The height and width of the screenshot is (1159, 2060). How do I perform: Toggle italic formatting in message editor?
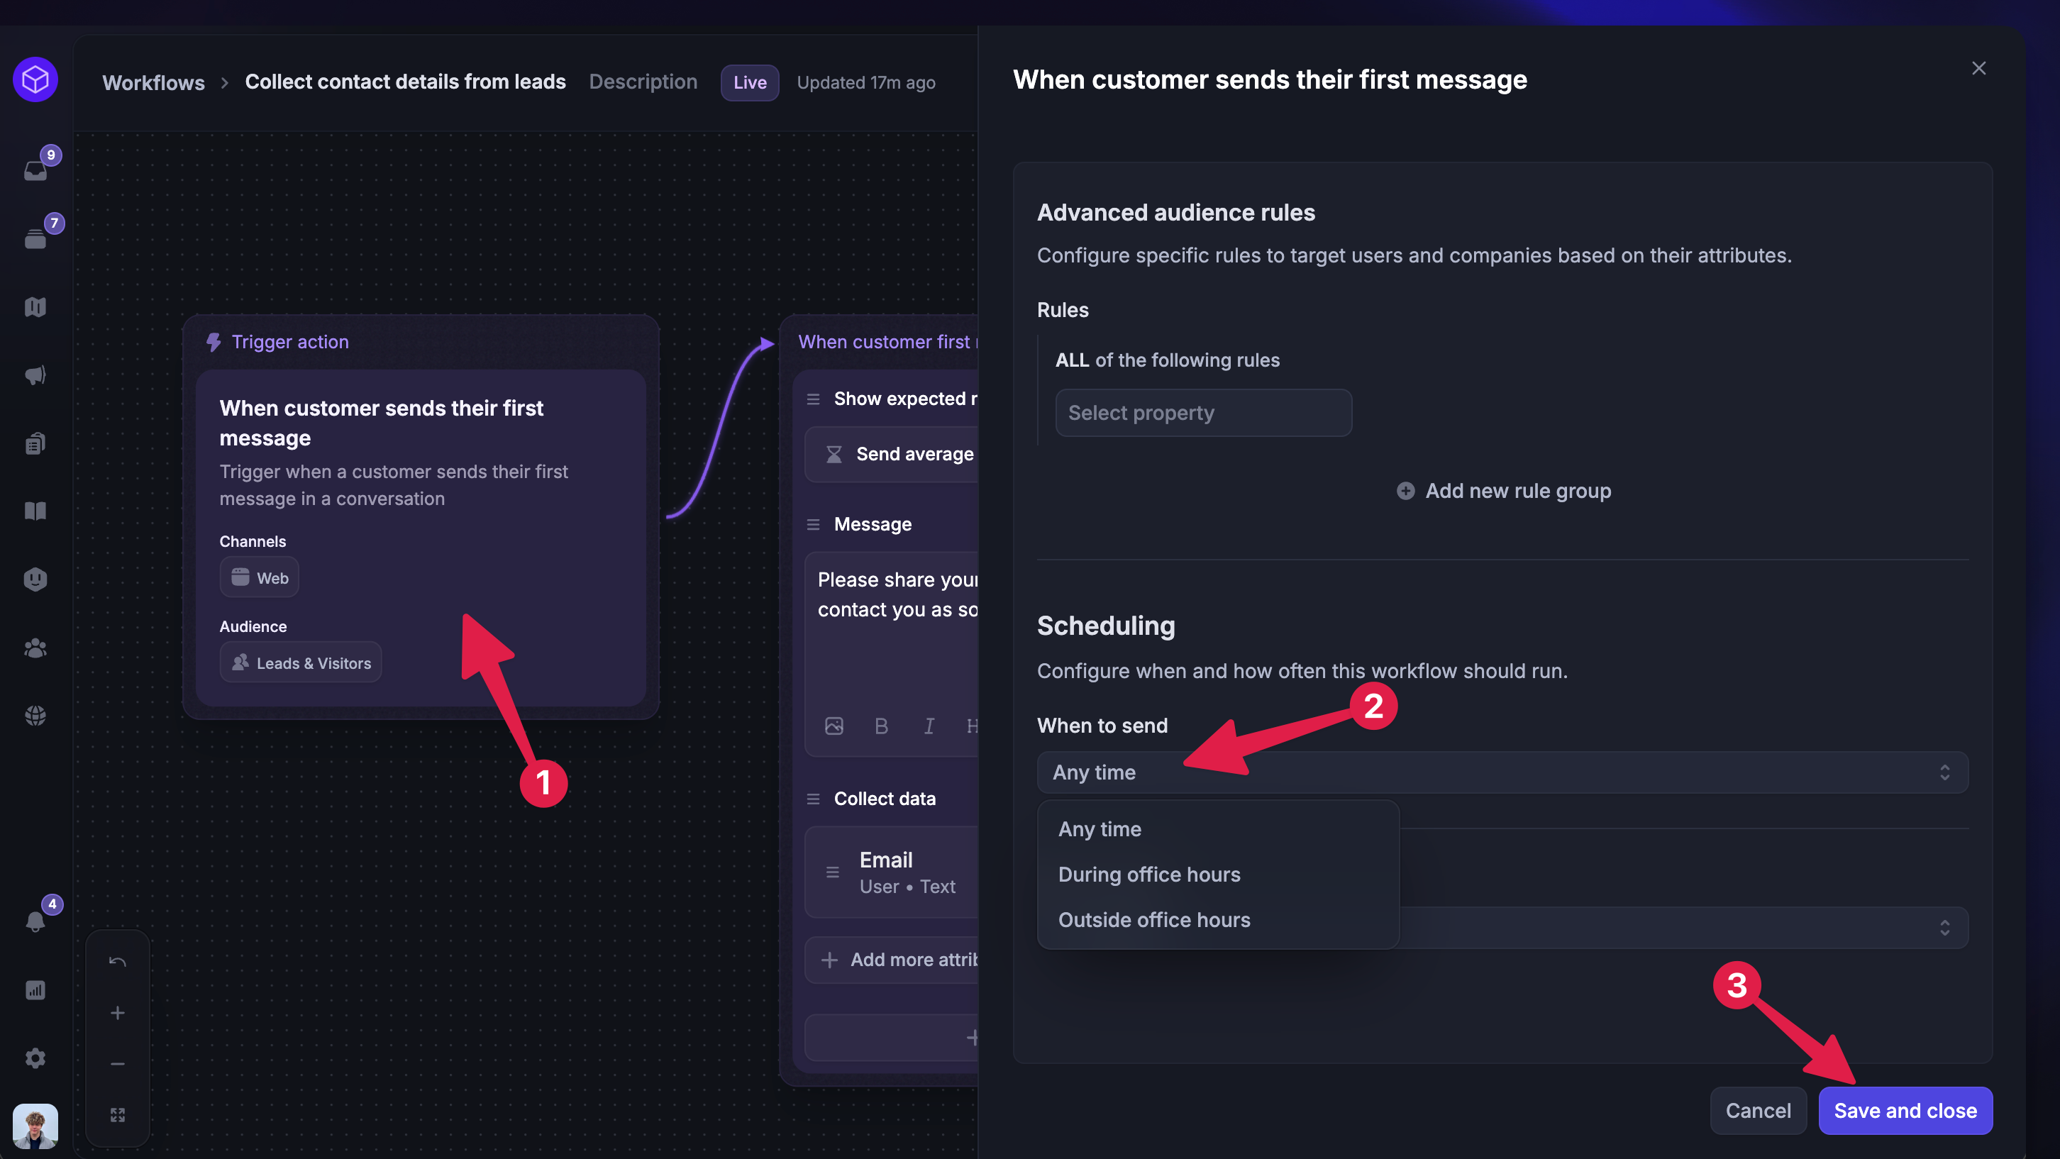pos(929,726)
